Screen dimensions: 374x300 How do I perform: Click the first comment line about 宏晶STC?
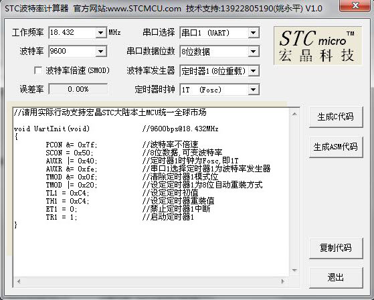tap(110, 112)
